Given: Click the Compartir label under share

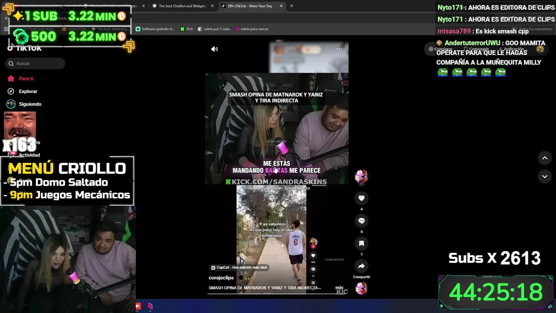Looking at the screenshot, I should [361, 277].
